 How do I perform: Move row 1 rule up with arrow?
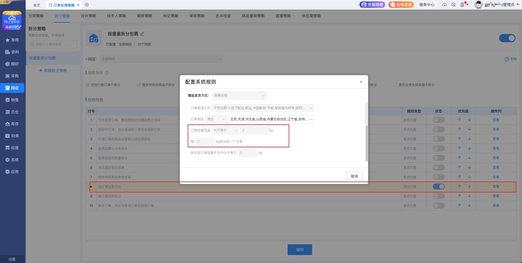pos(460,120)
